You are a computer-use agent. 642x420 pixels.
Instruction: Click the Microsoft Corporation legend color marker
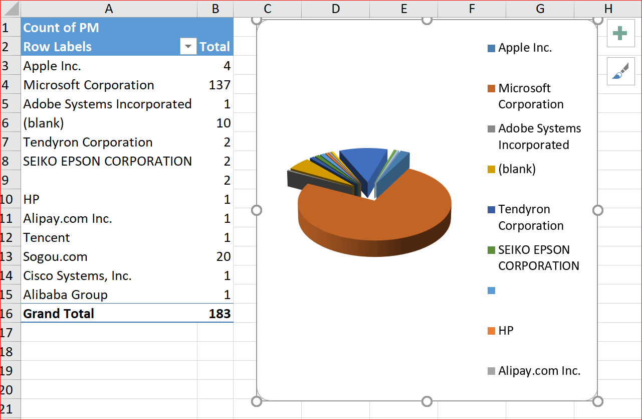(x=491, y=89)
